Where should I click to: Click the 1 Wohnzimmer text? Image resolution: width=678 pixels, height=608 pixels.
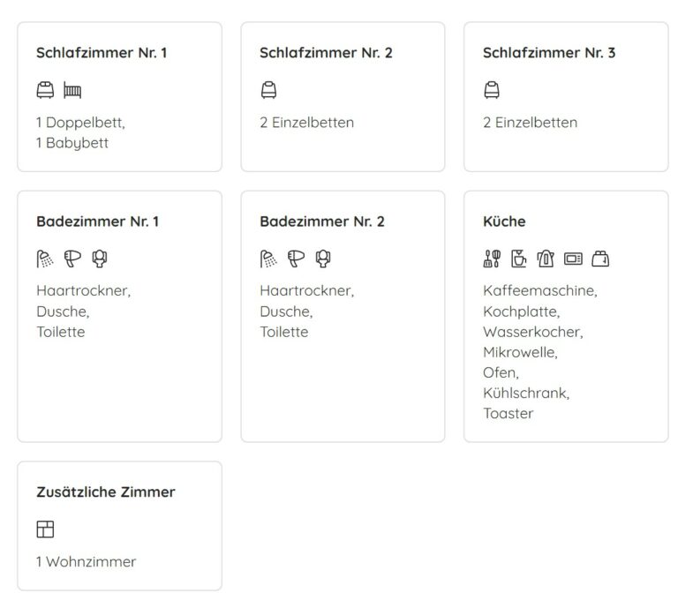coord(86,562)
